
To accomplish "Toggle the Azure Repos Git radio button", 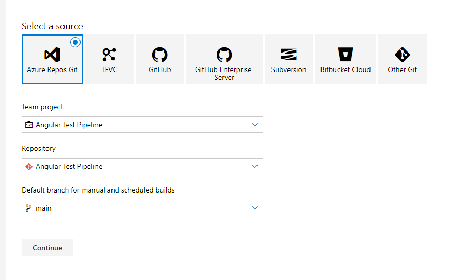I will [75, 42].
